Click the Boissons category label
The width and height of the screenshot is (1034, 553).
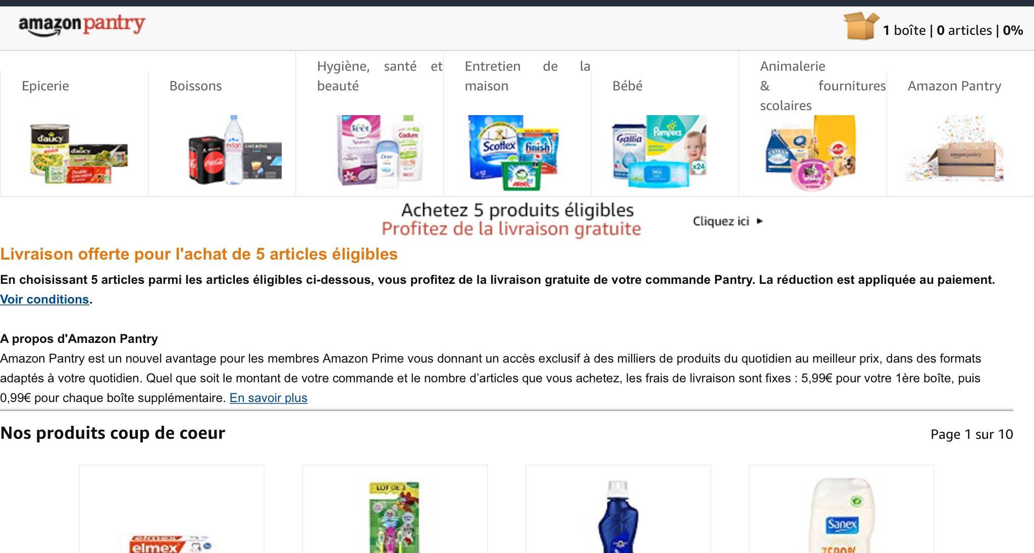(x=196, y=86)
